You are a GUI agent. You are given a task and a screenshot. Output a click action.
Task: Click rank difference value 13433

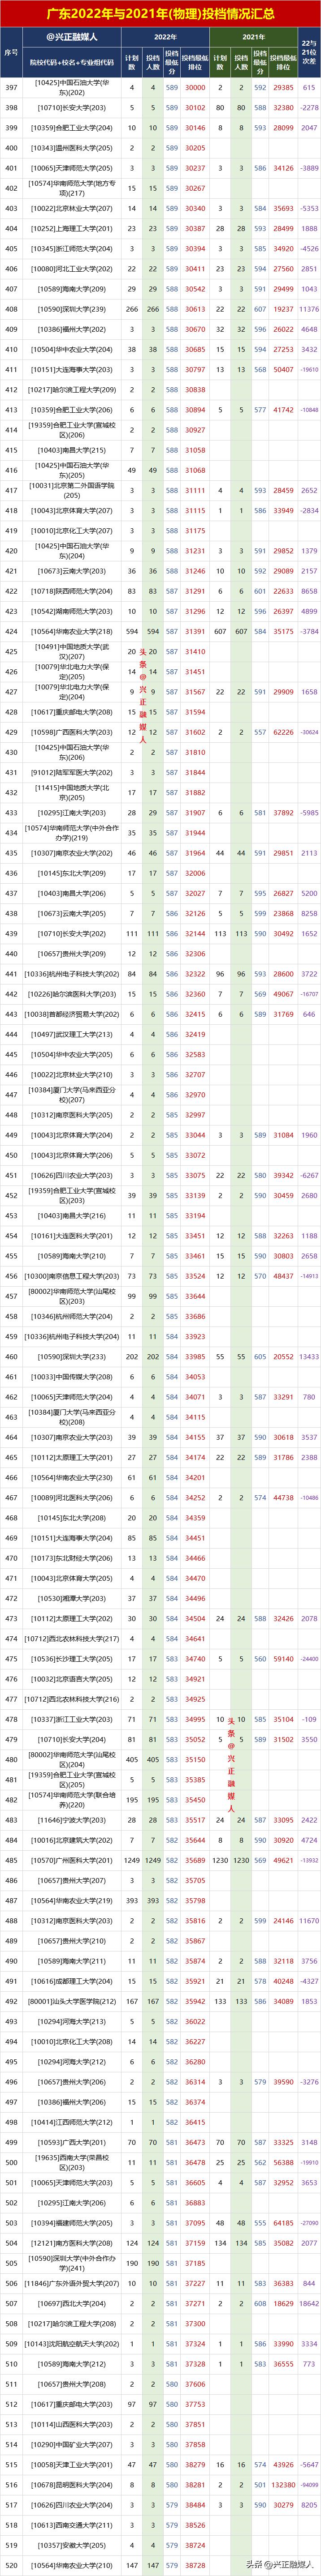click(x=309, y=1357)
